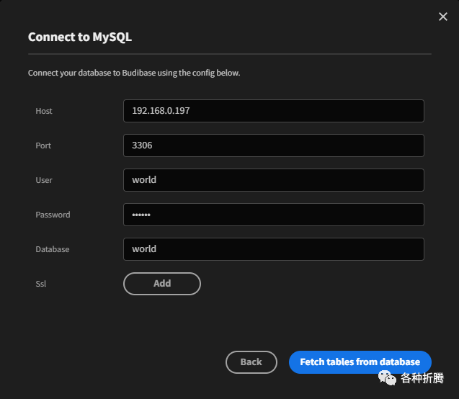The image size is (459, 399).
Task: Click the Ssl label
Action: [x=40, y=284]
